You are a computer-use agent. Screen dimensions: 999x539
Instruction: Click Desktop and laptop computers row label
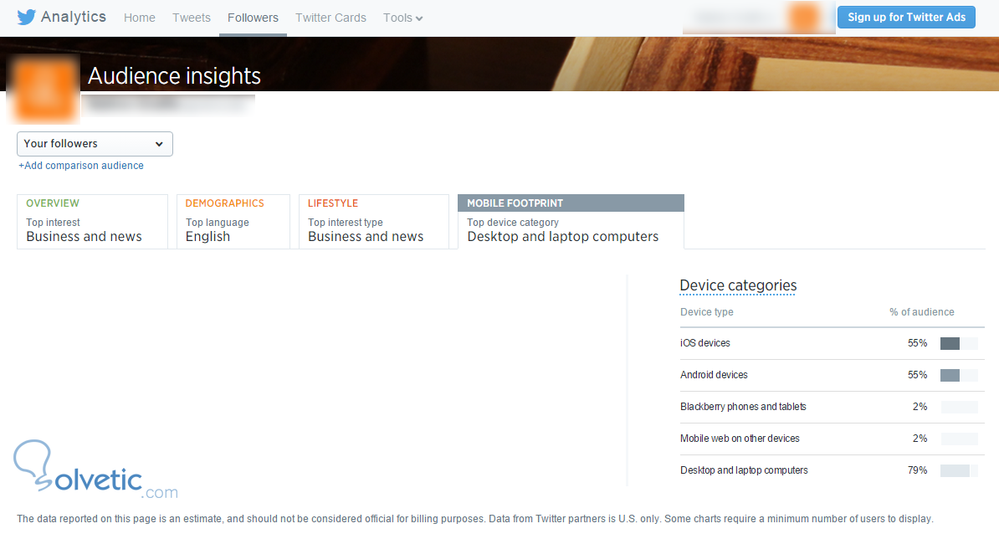click(x=744, y=470)
